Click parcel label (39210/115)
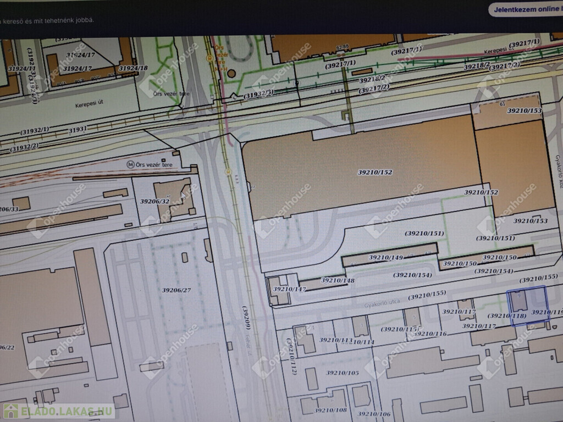The height and width of the screenshot is (422, 563). [x=400, y=329]
